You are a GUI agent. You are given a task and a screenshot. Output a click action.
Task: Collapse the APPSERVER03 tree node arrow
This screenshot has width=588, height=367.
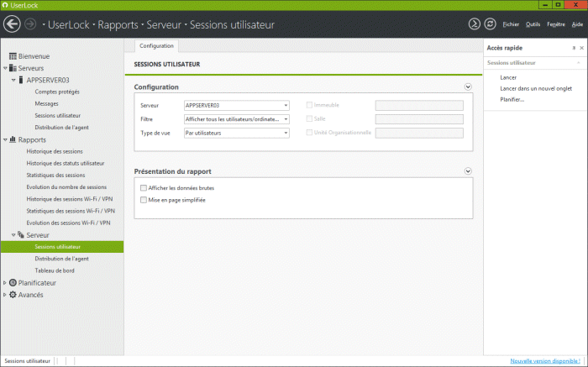[13, 81]
